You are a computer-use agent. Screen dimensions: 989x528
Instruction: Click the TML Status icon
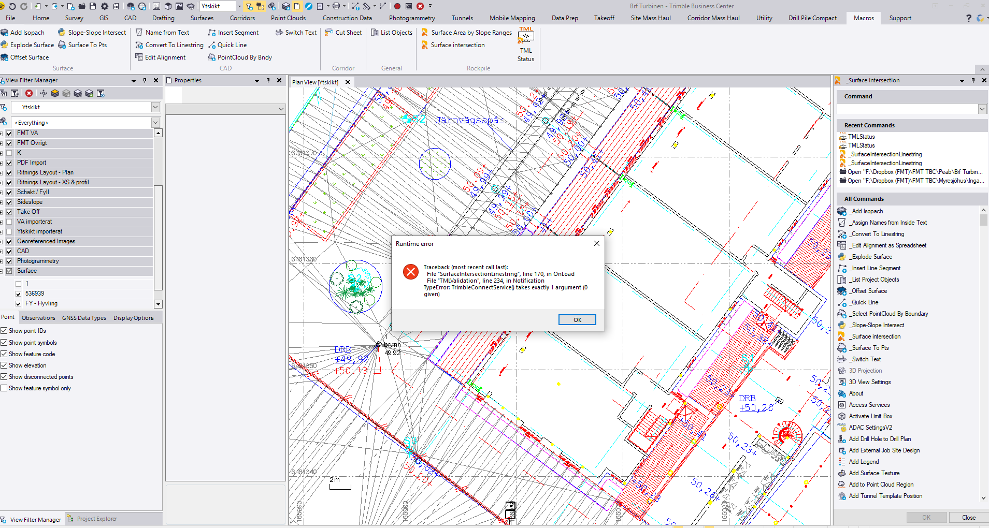click(525, 41)
